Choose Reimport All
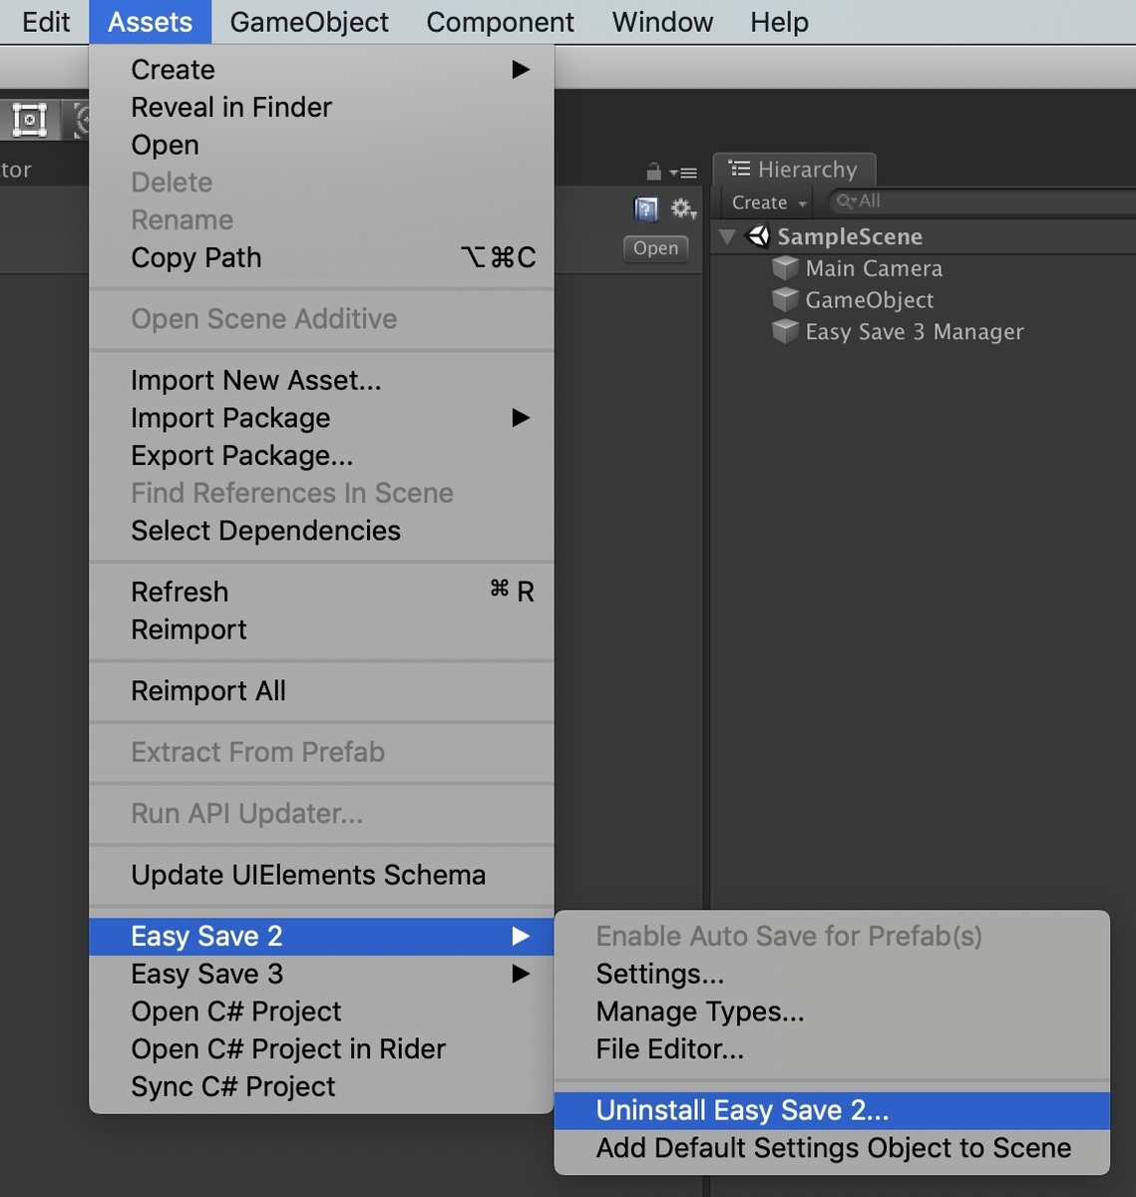 [321, 691]
